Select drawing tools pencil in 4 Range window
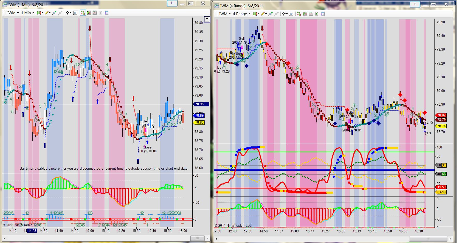 coord(263,14)
